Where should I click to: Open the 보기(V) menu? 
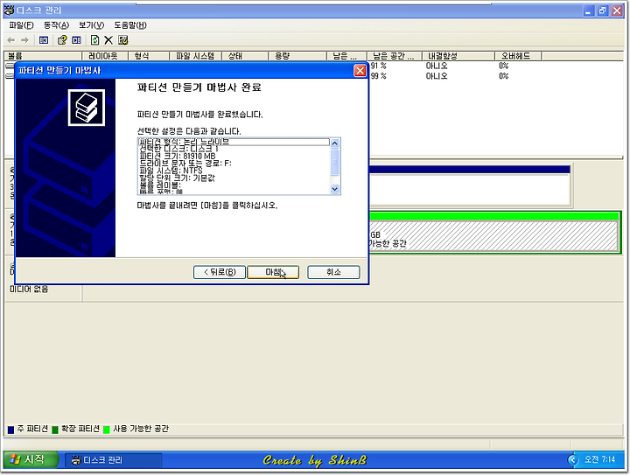(x=92, y=25)
